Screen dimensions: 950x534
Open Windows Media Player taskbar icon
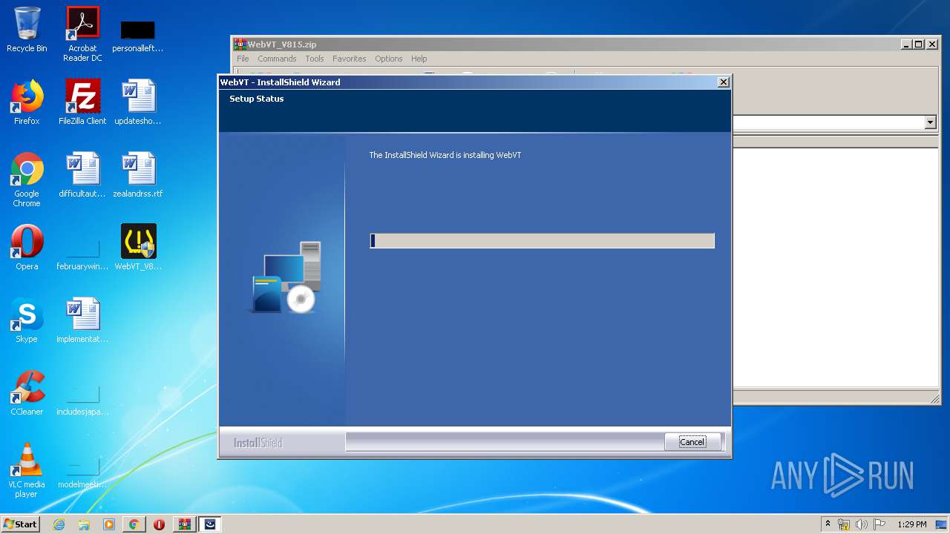109,524
